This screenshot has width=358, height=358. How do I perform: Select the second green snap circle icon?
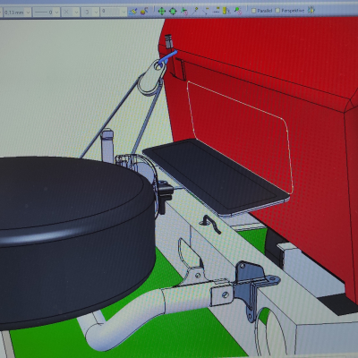tap(173, 12)
